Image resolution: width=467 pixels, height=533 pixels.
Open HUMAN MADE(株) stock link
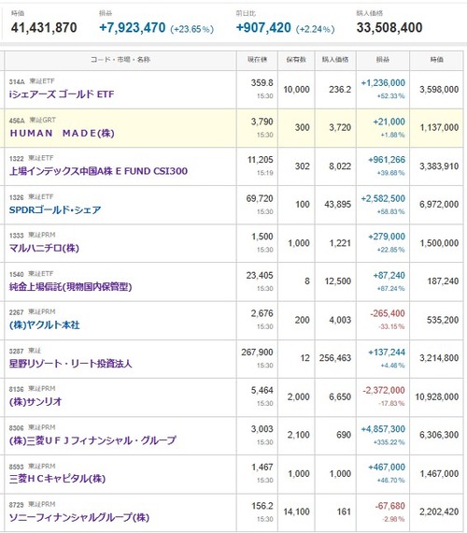pos(62,133)
